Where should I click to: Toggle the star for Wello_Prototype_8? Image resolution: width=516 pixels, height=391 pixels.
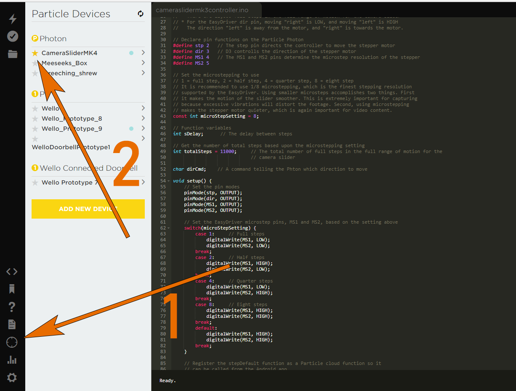click(35, 119)
